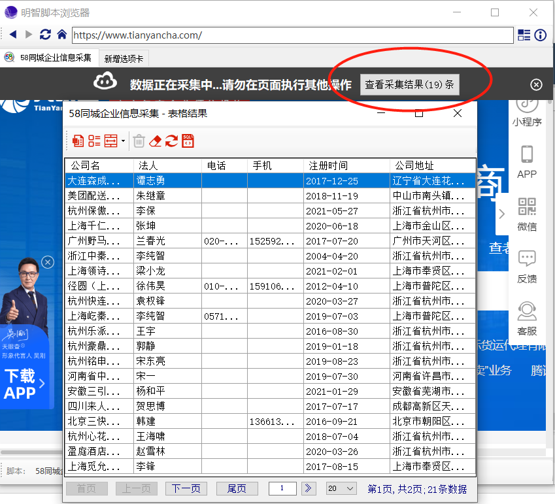The image size is (555, 504).
Task: Jump to last page with 尾页
Action: point(237,489)
